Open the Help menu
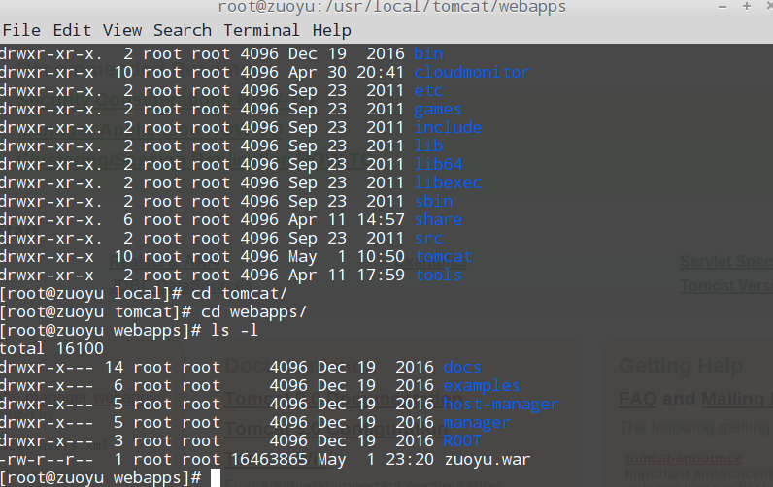 click(331, 30)
